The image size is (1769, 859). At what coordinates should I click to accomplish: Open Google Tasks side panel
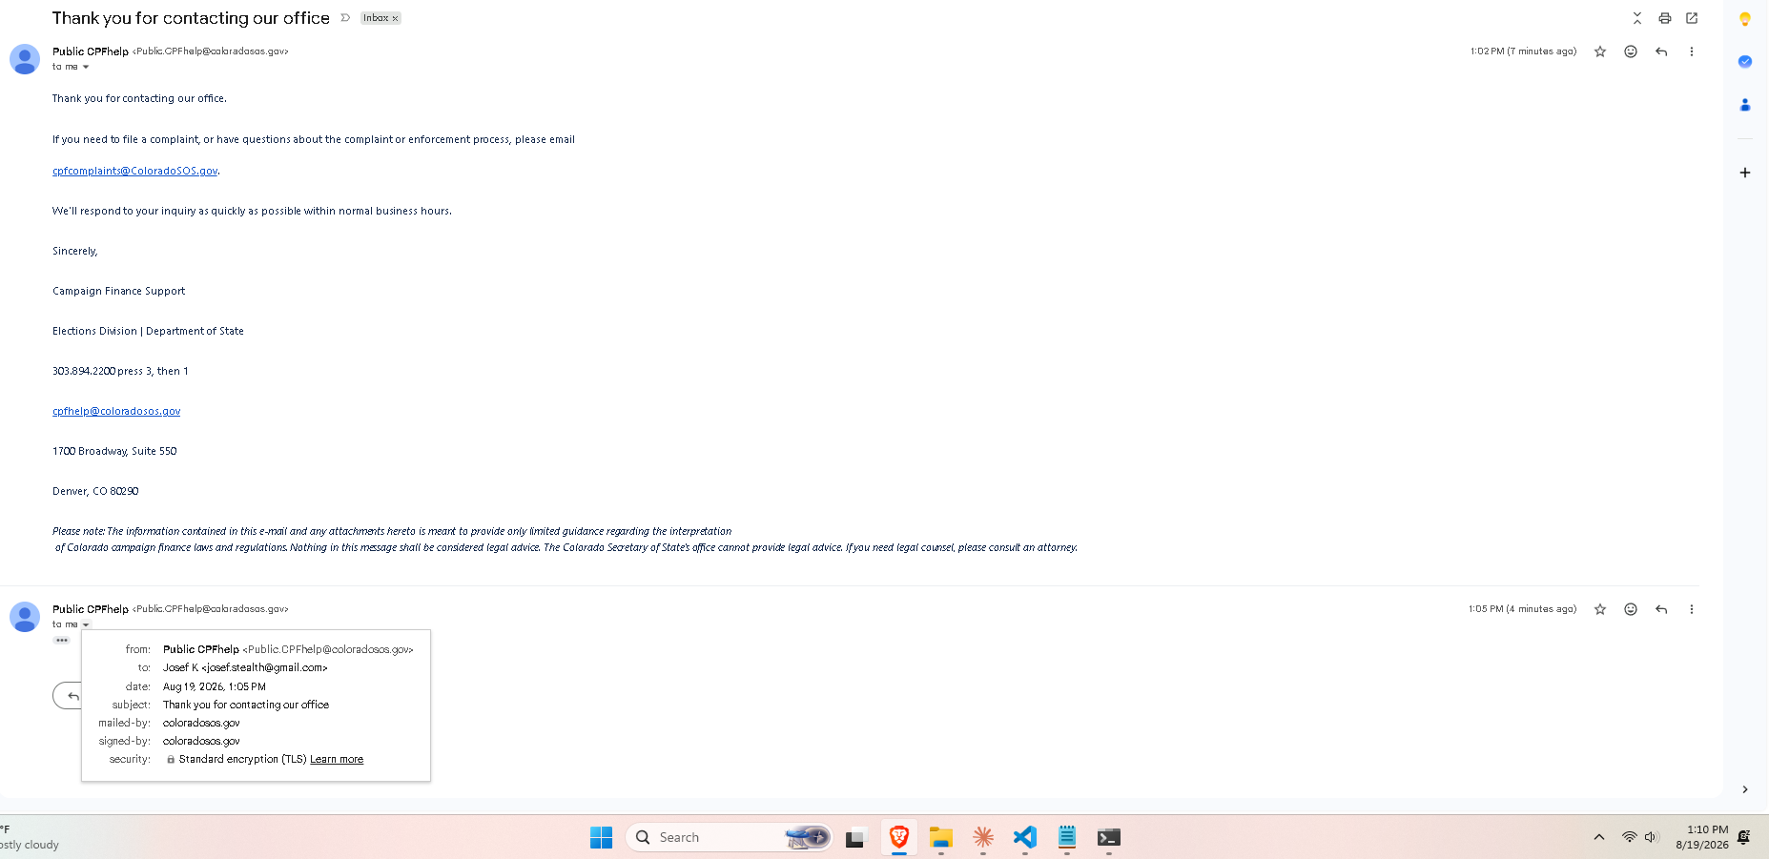coord(1745,61)
